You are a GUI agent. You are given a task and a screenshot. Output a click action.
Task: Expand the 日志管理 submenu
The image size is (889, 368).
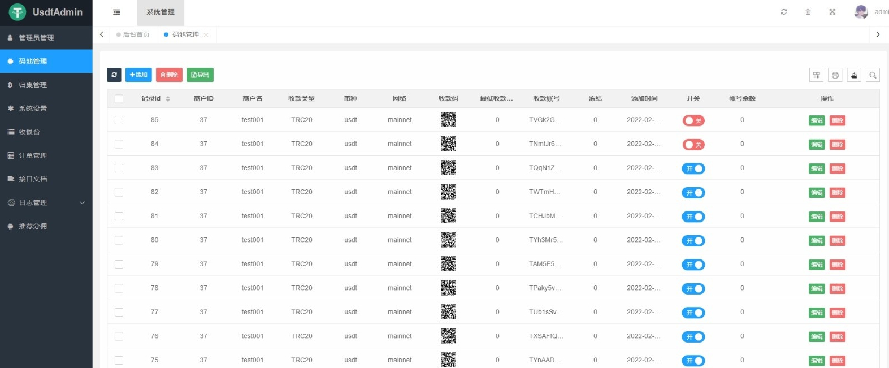(46, 202)
